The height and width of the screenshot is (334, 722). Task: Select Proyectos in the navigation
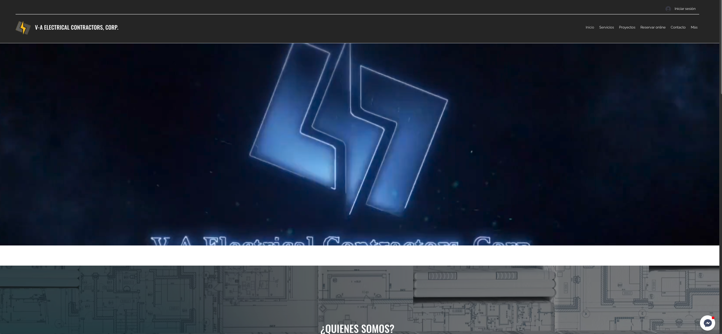point(627,27)
